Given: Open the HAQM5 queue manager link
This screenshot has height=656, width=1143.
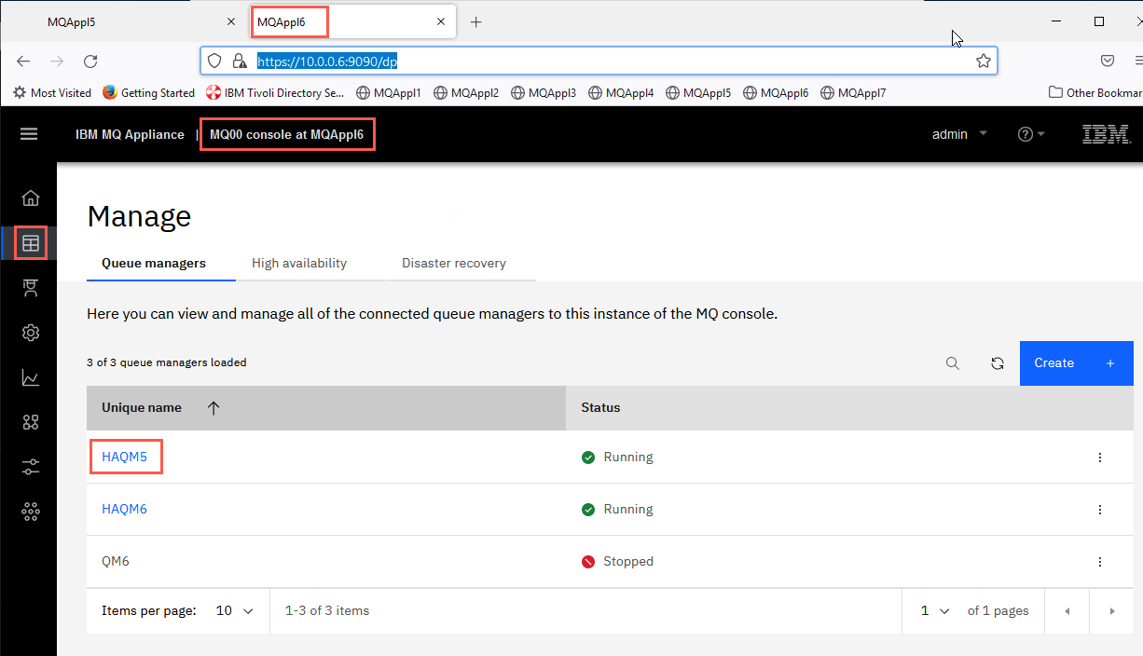Looking at the screenshot, I should [124, 457].
